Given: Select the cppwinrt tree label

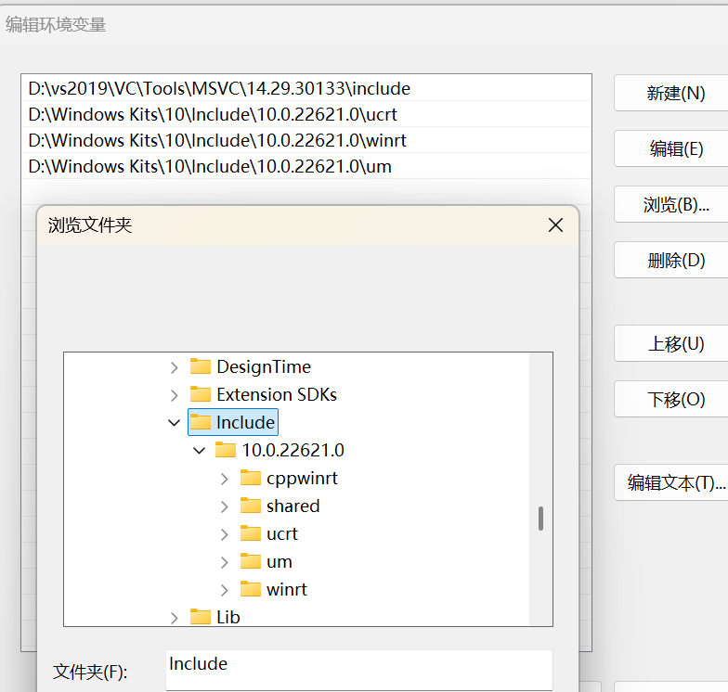Looking at the screenshot, I should click(x=302, y=479).
